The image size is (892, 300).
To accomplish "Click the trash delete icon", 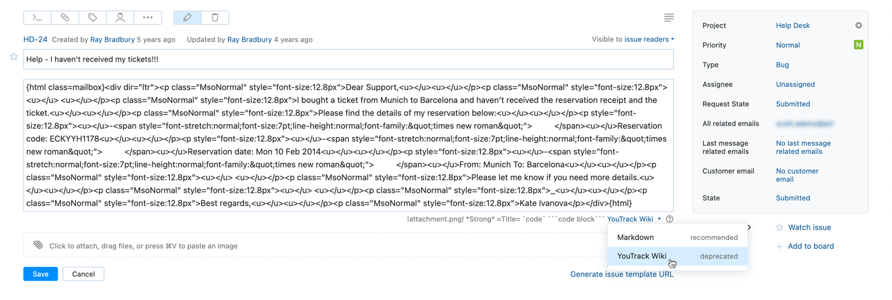I will tap(215, 18).
